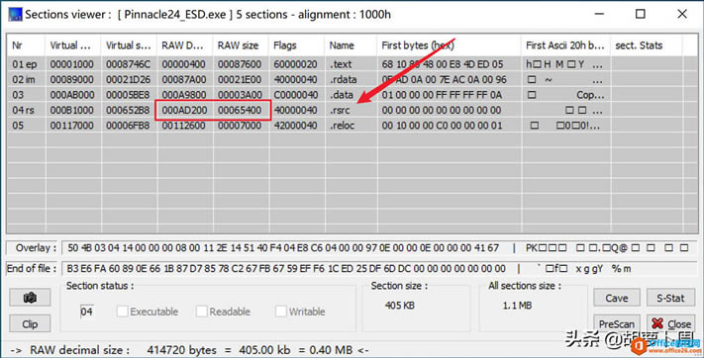Viewport: 704px width, 358px height.
Task: Click the Clip button
Action: 30,324
